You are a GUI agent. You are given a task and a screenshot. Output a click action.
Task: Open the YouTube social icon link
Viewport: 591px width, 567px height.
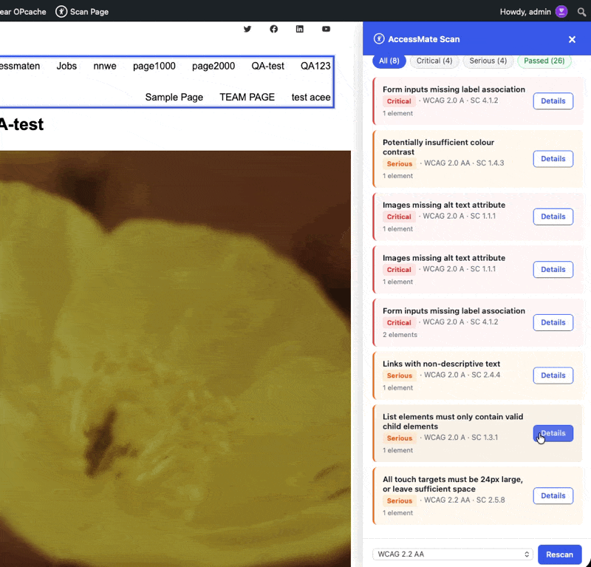click(326, 29)
